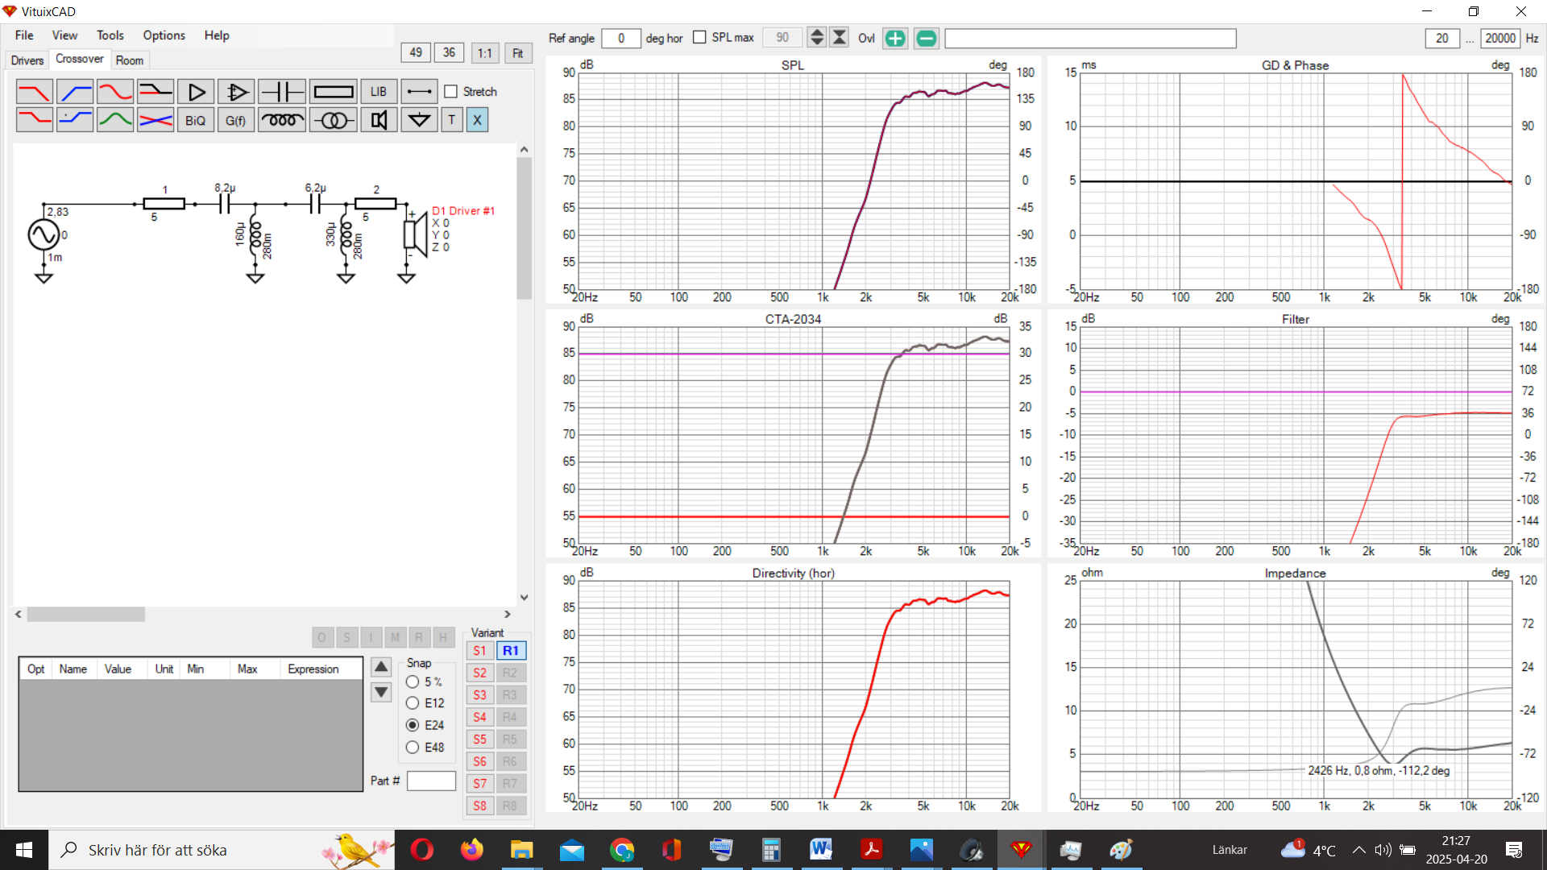Open Firefox from the taskbar
This screenshot has width=1547, height=870.
471,850
